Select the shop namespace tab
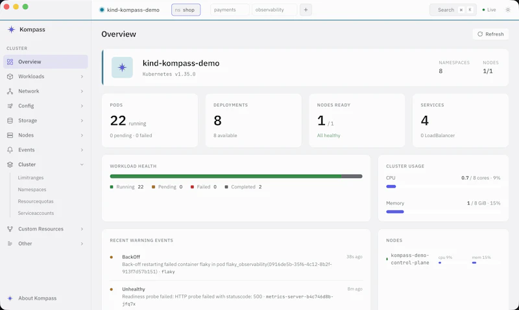This screenshot has width=519, height=310. 186,10
